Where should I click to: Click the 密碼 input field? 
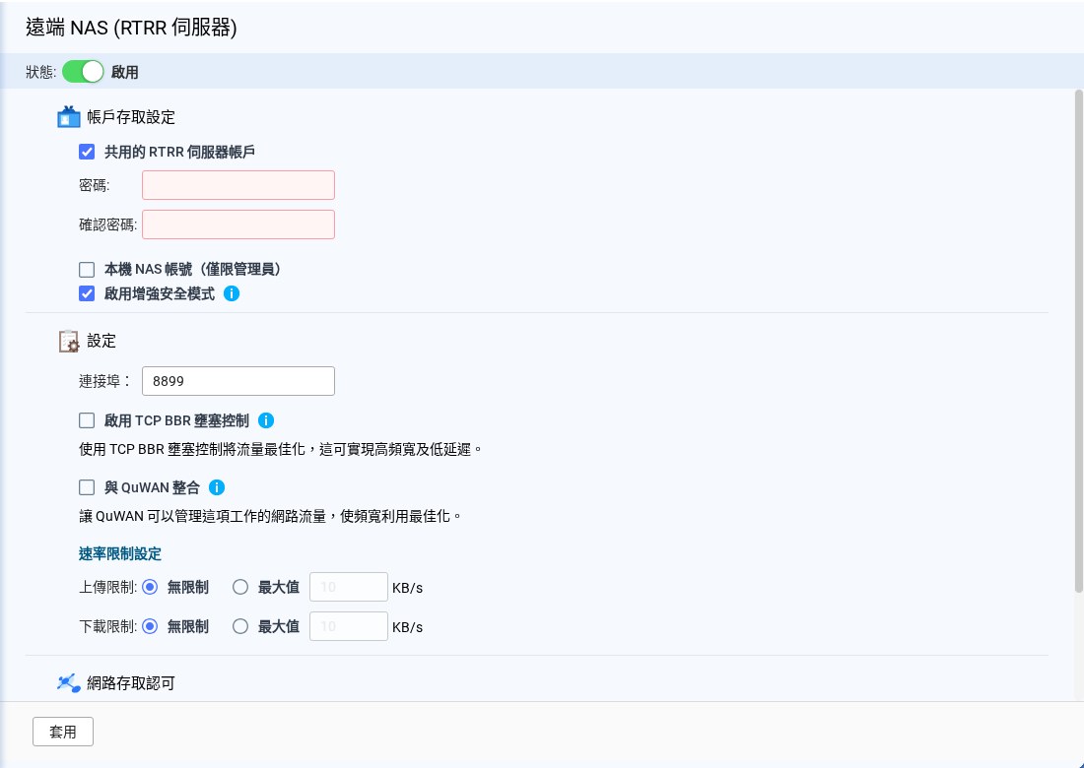(x=238, y=185)
